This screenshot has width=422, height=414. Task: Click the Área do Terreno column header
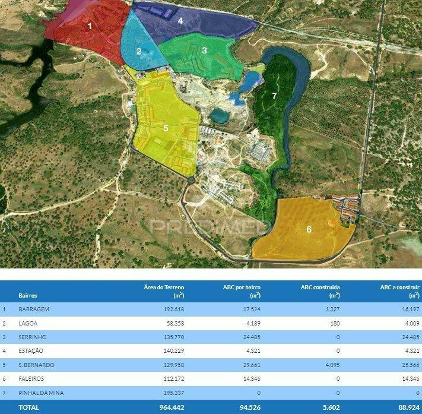[164, 292]
